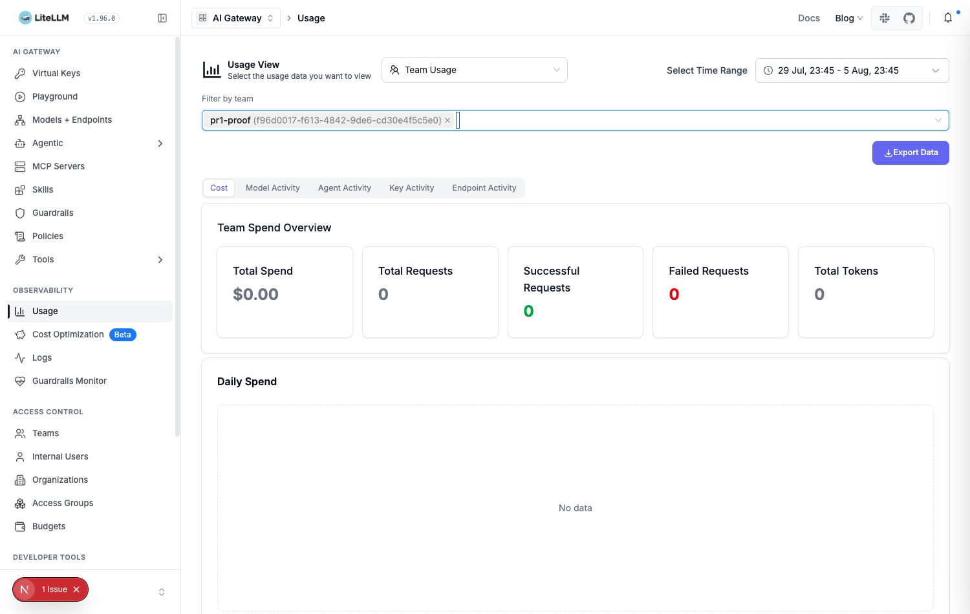Image resolution: width=970 pixels, height=614 pixels.
Task: Click the Guardrails Monitor heartbeat icon
Action: (20, 381)
